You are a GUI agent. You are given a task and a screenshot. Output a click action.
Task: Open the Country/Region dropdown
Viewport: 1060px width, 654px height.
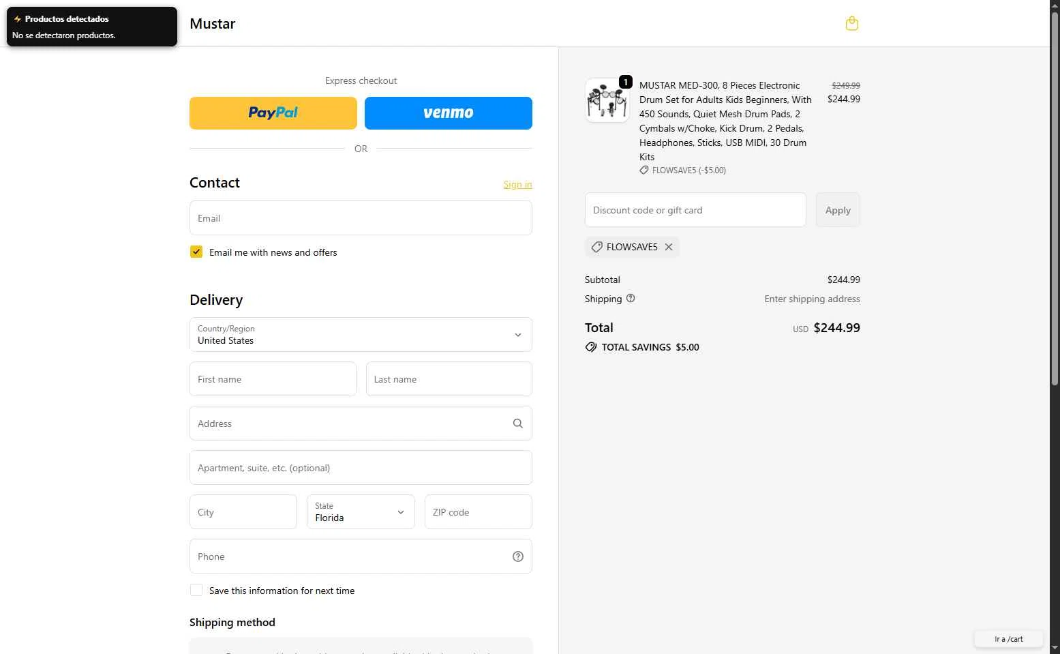point(361,334)
